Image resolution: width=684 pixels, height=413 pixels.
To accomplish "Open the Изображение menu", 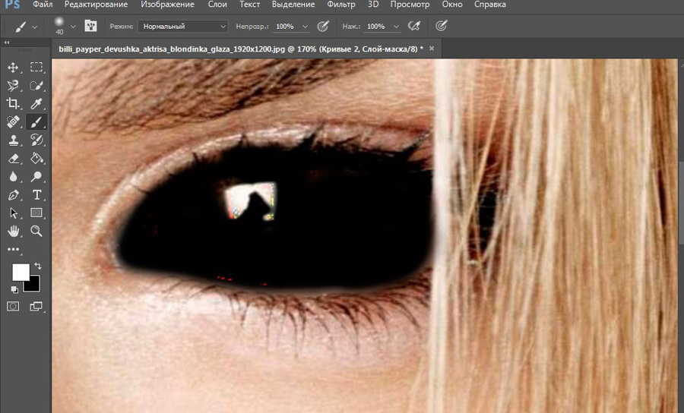I will click(167, 5).
